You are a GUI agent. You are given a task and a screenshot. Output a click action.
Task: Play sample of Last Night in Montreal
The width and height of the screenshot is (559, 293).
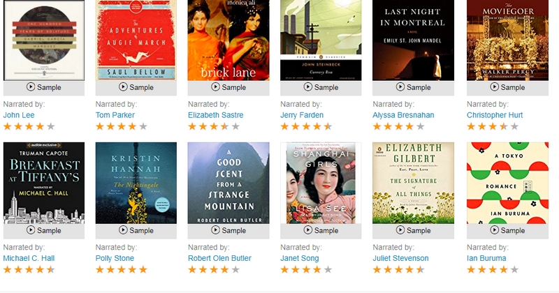[413, 87]
